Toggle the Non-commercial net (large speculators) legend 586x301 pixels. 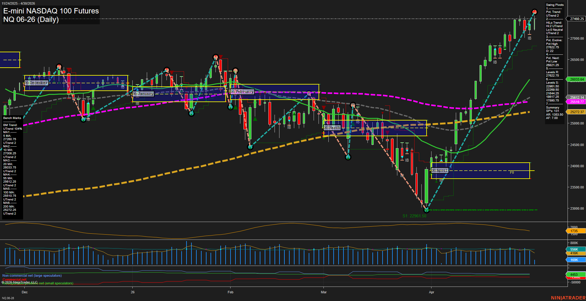click(32, 275)
